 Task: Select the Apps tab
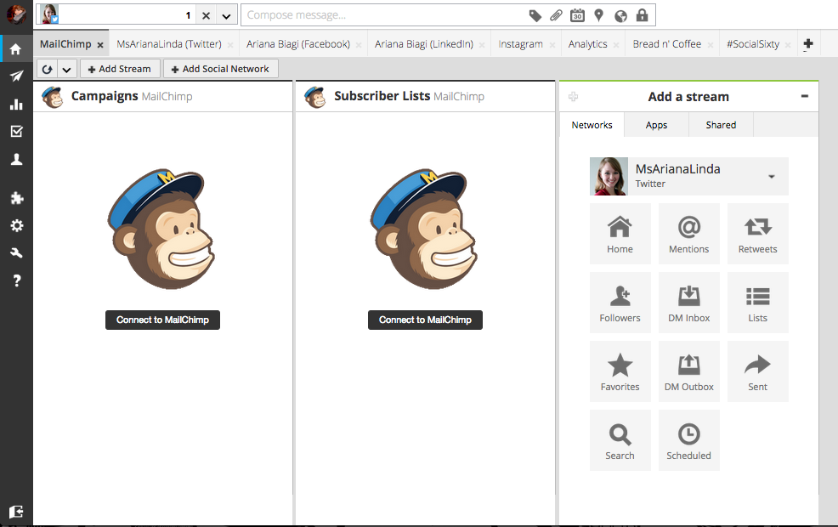pos(656,125)
